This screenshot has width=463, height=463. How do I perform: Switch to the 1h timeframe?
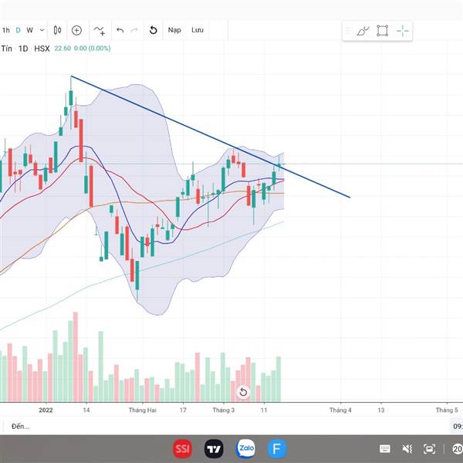(x=6, y=30)
